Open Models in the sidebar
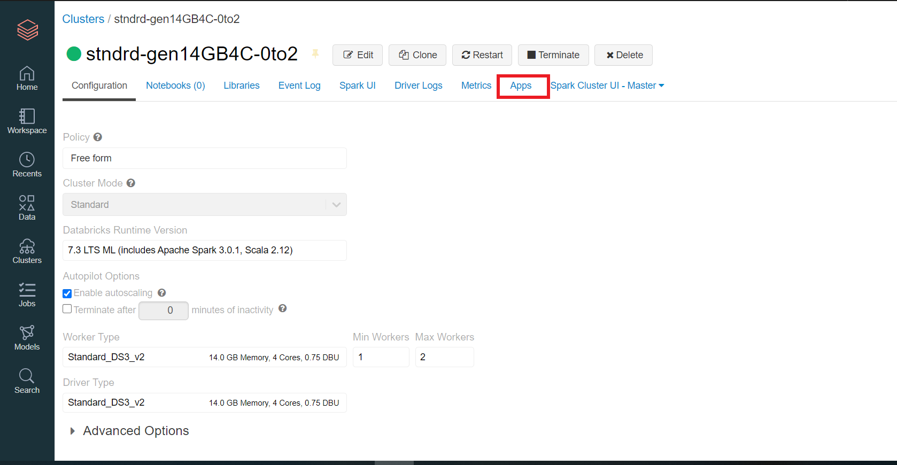Image resolution: width=897 pixels, height=465 pixels. tap(27, 338)
